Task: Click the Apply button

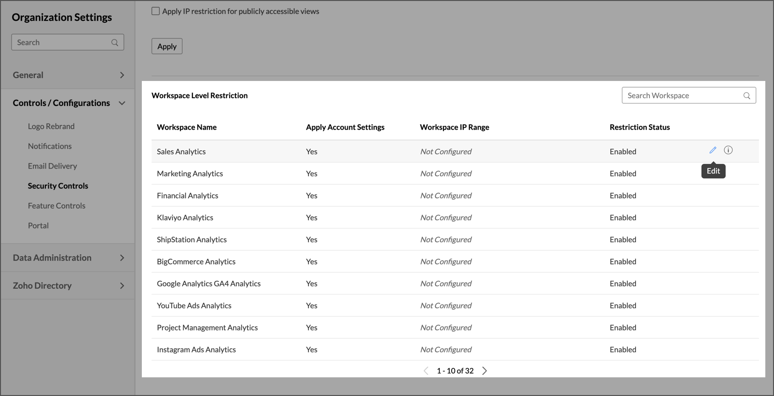Action: (167, 46)
